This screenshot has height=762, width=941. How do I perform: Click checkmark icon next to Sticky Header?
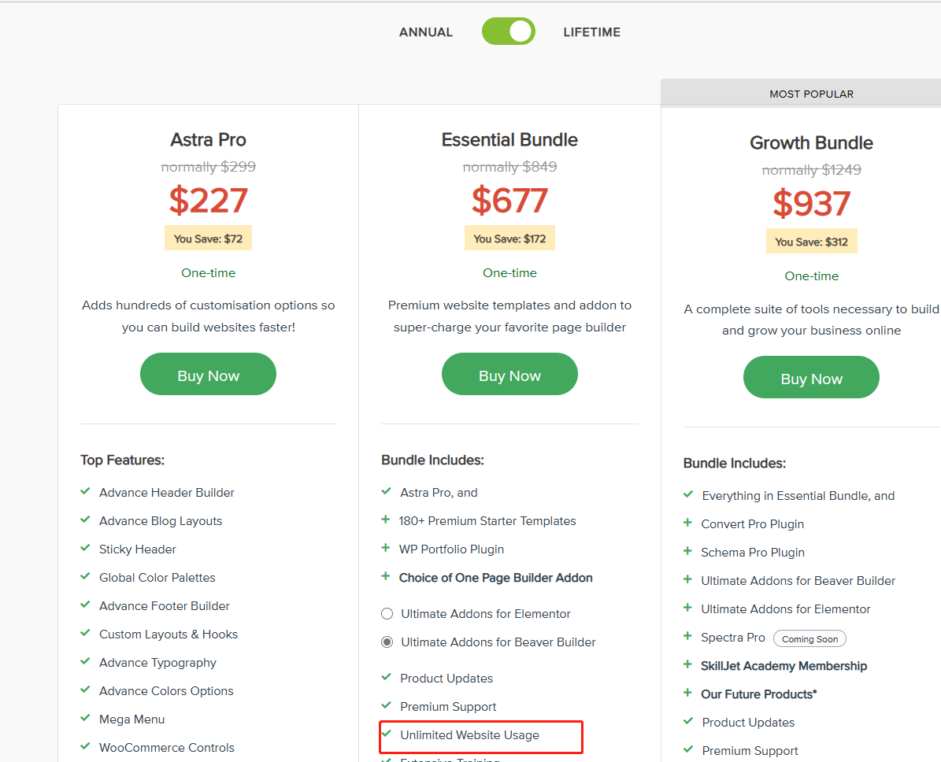tap(85, 549)
